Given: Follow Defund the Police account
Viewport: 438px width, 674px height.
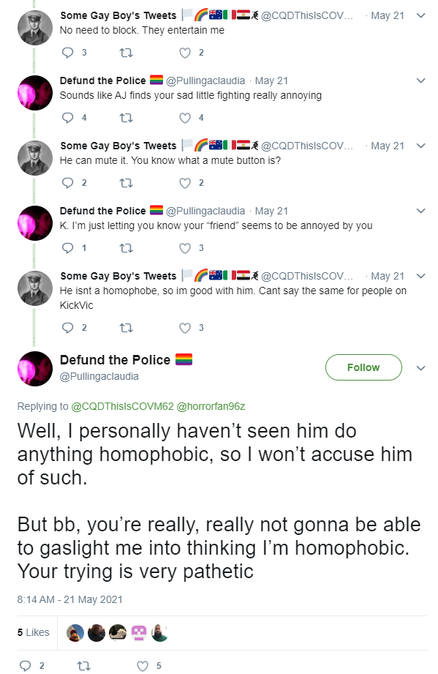Looking at the screenshot, I should tap(363, 367).
